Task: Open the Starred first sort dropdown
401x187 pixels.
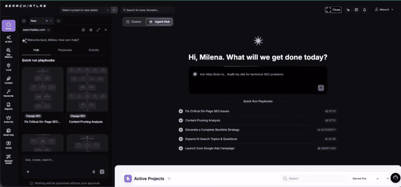Action: 366,178
